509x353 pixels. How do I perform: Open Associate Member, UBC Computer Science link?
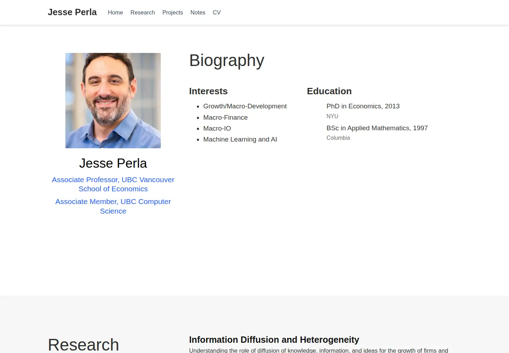113,206
